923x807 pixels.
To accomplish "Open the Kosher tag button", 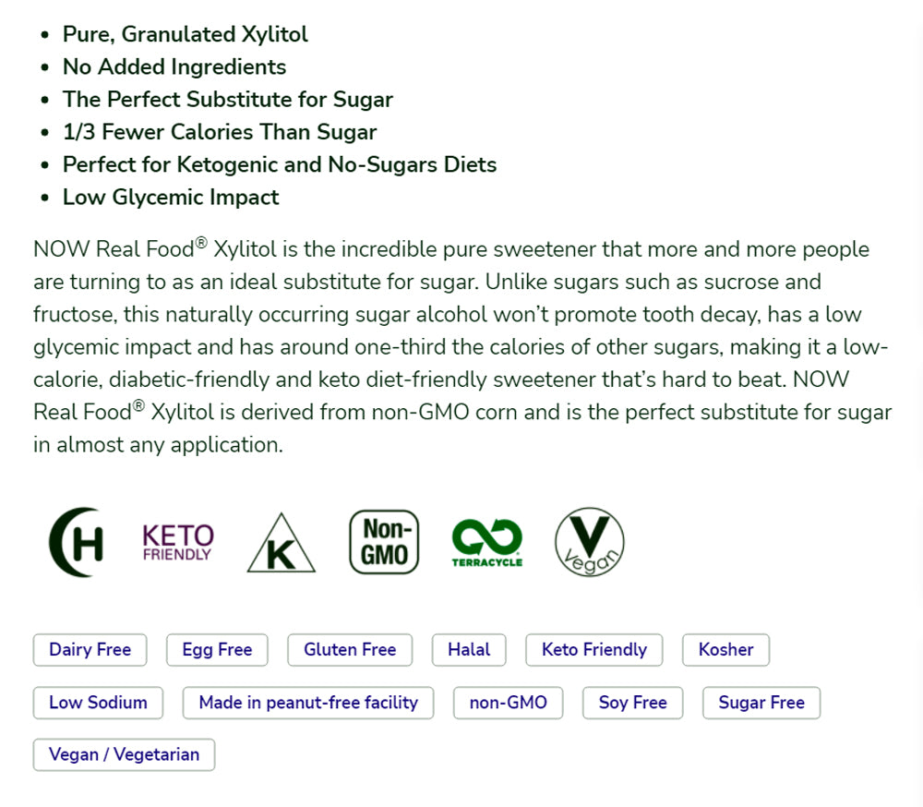I will pos(725,649).
